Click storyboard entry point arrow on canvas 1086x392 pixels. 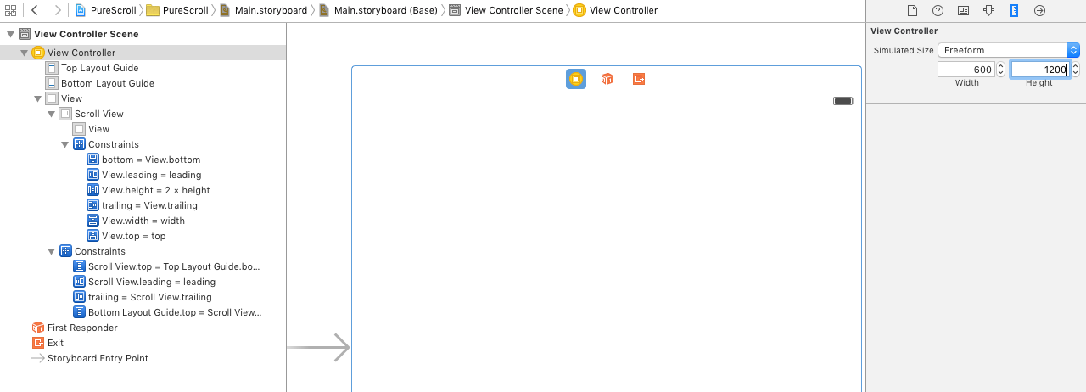318,348
